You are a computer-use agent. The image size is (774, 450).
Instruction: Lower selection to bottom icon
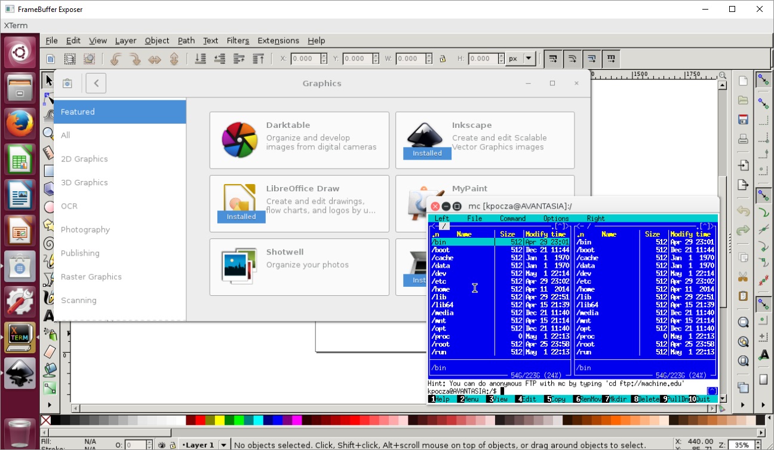pyautogui.click(x=201, y=59)
